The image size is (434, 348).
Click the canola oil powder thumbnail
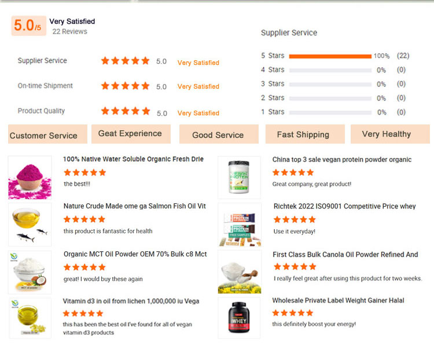[239, 272]
